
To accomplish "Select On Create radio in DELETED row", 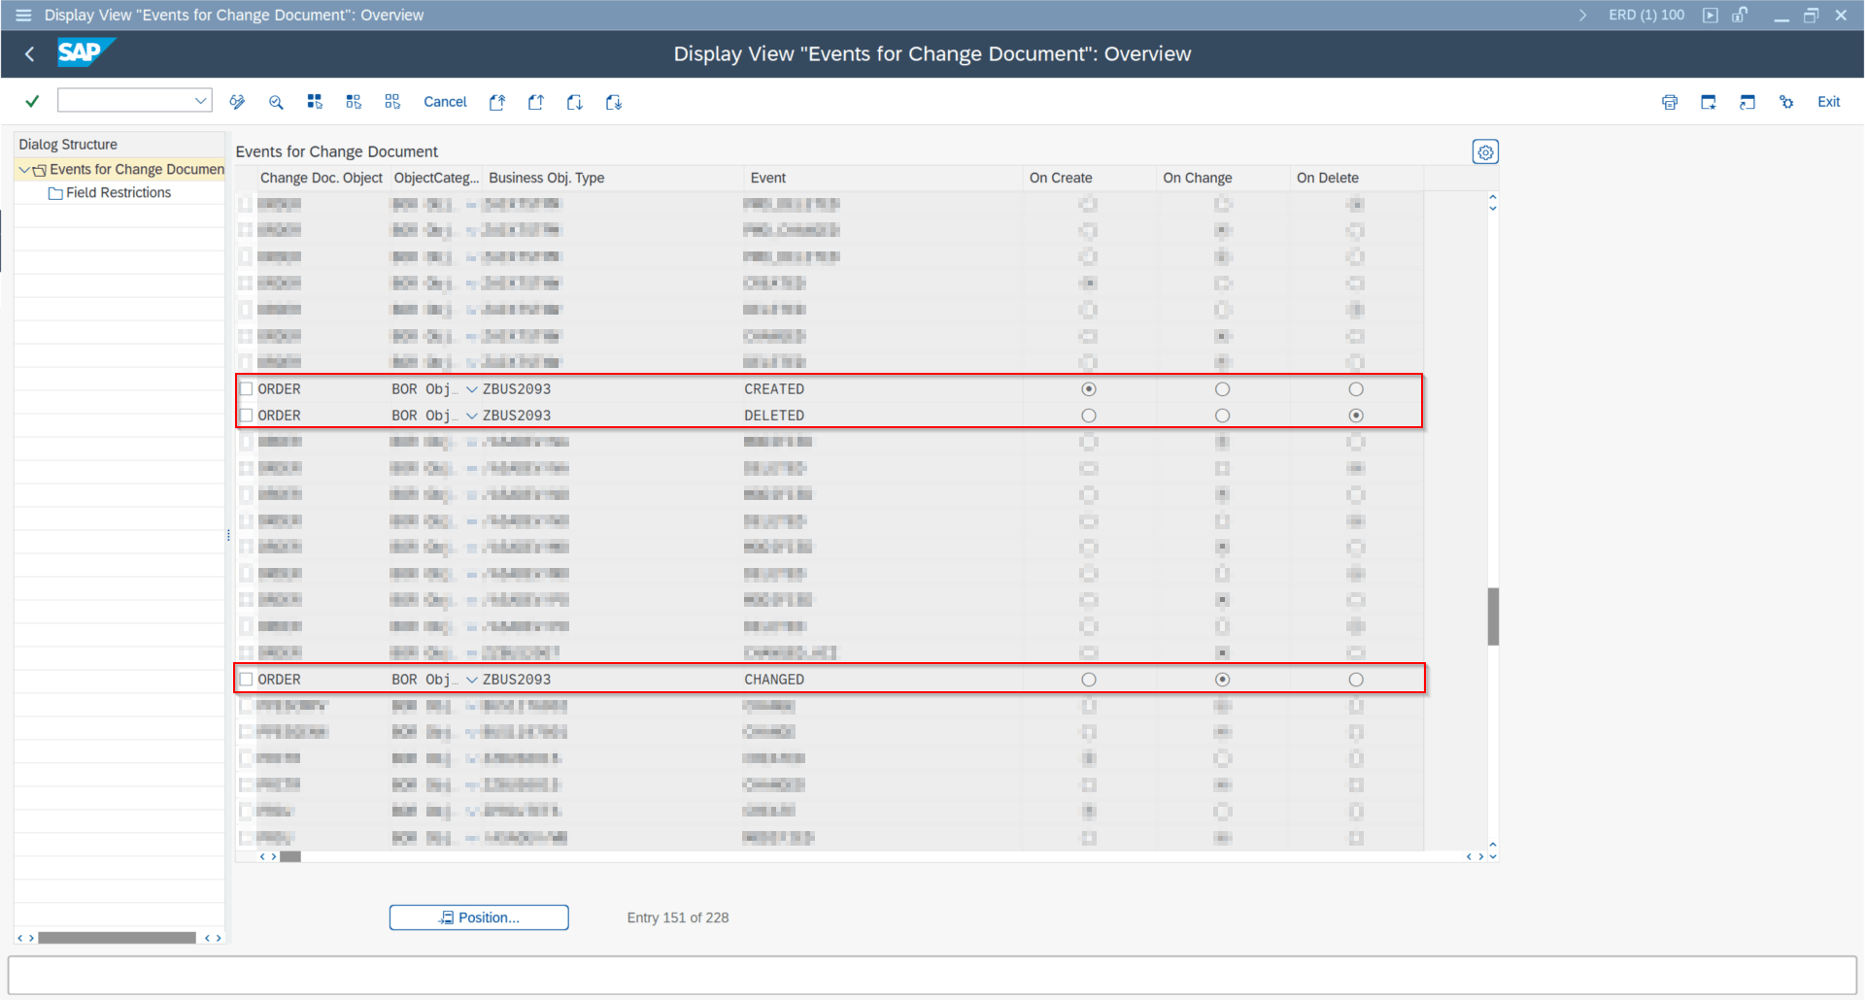I will click(x=1089, y=416).
